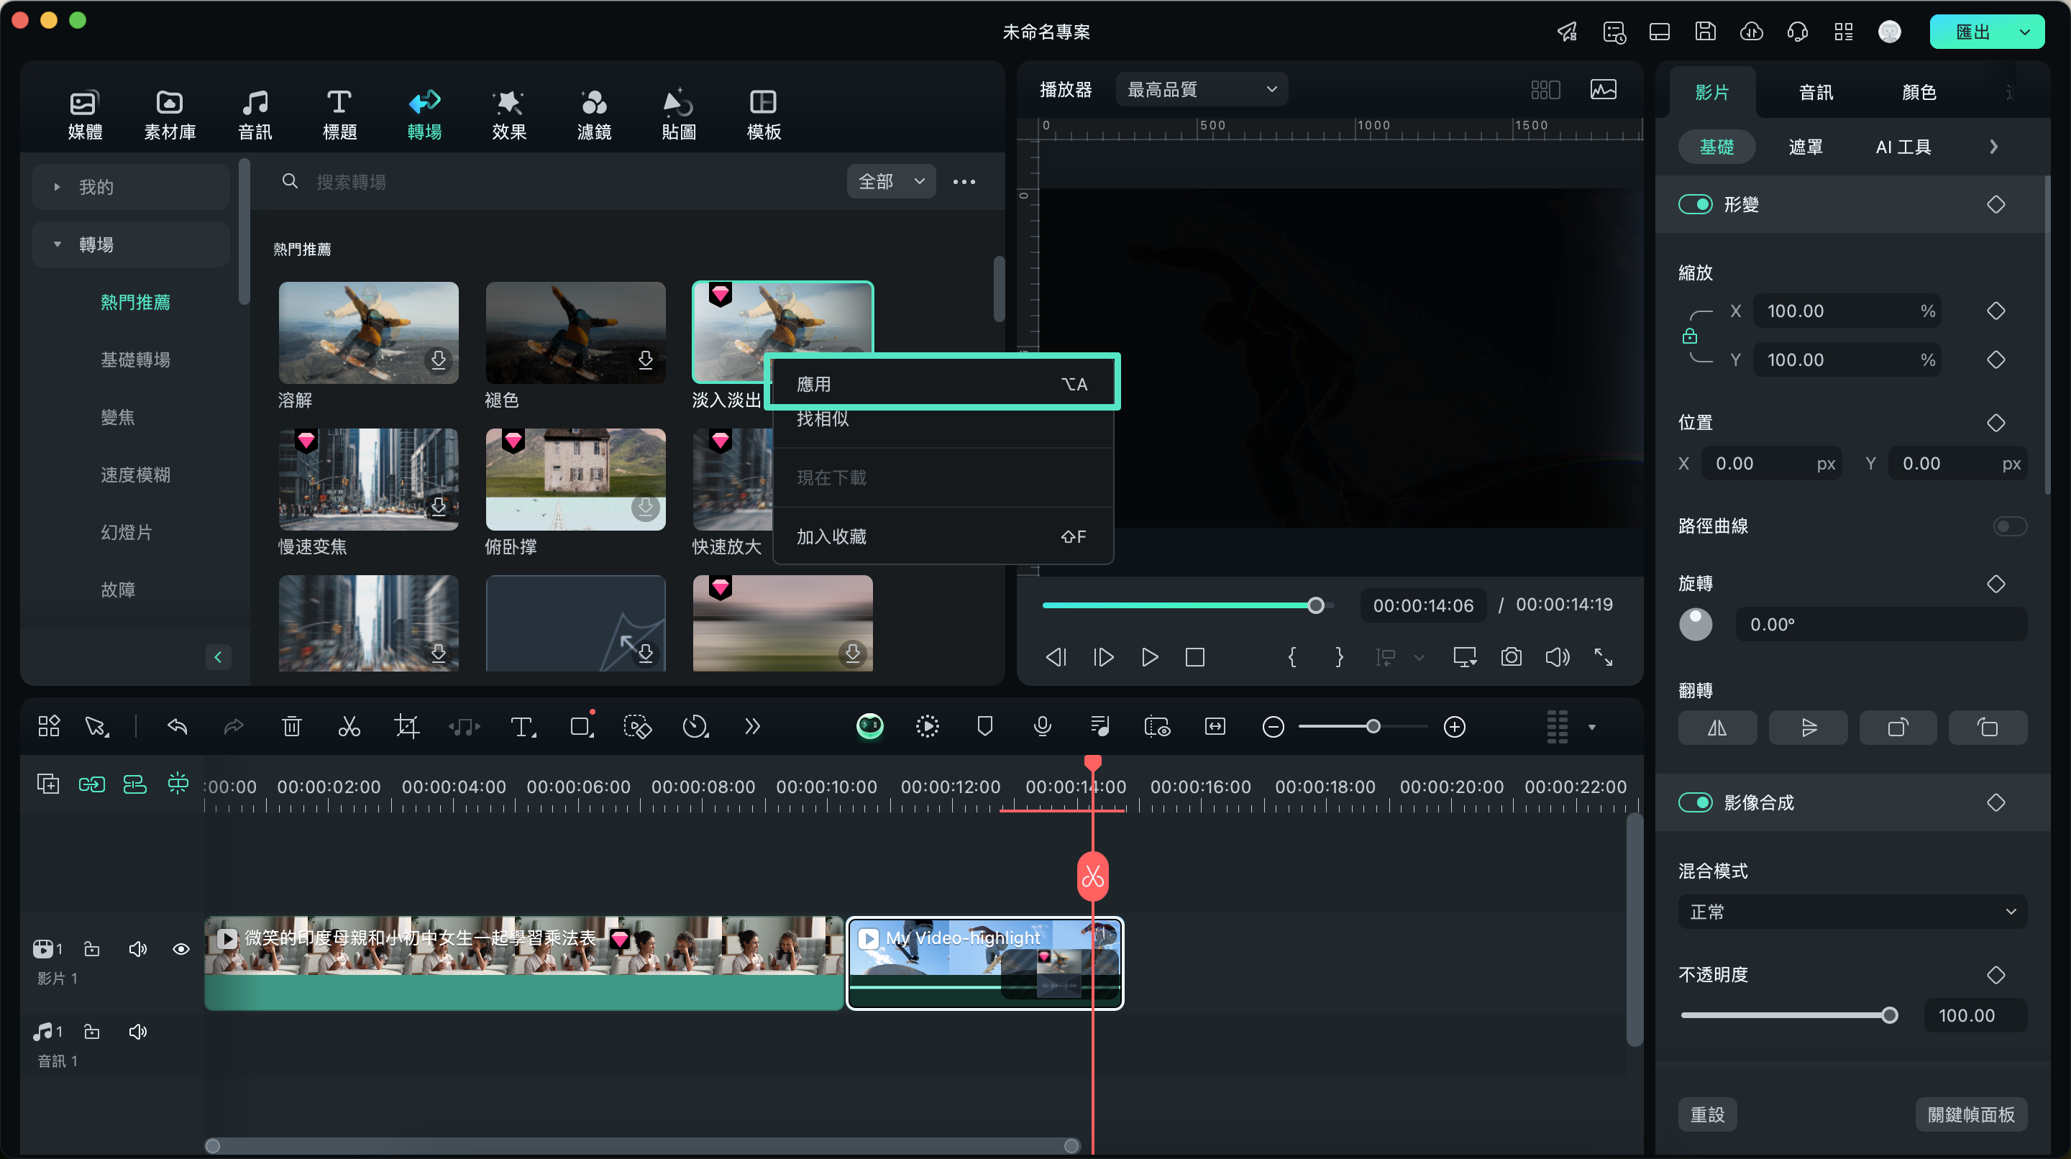Open the 貼圖 stickers panel

click(x=679, y=115)
